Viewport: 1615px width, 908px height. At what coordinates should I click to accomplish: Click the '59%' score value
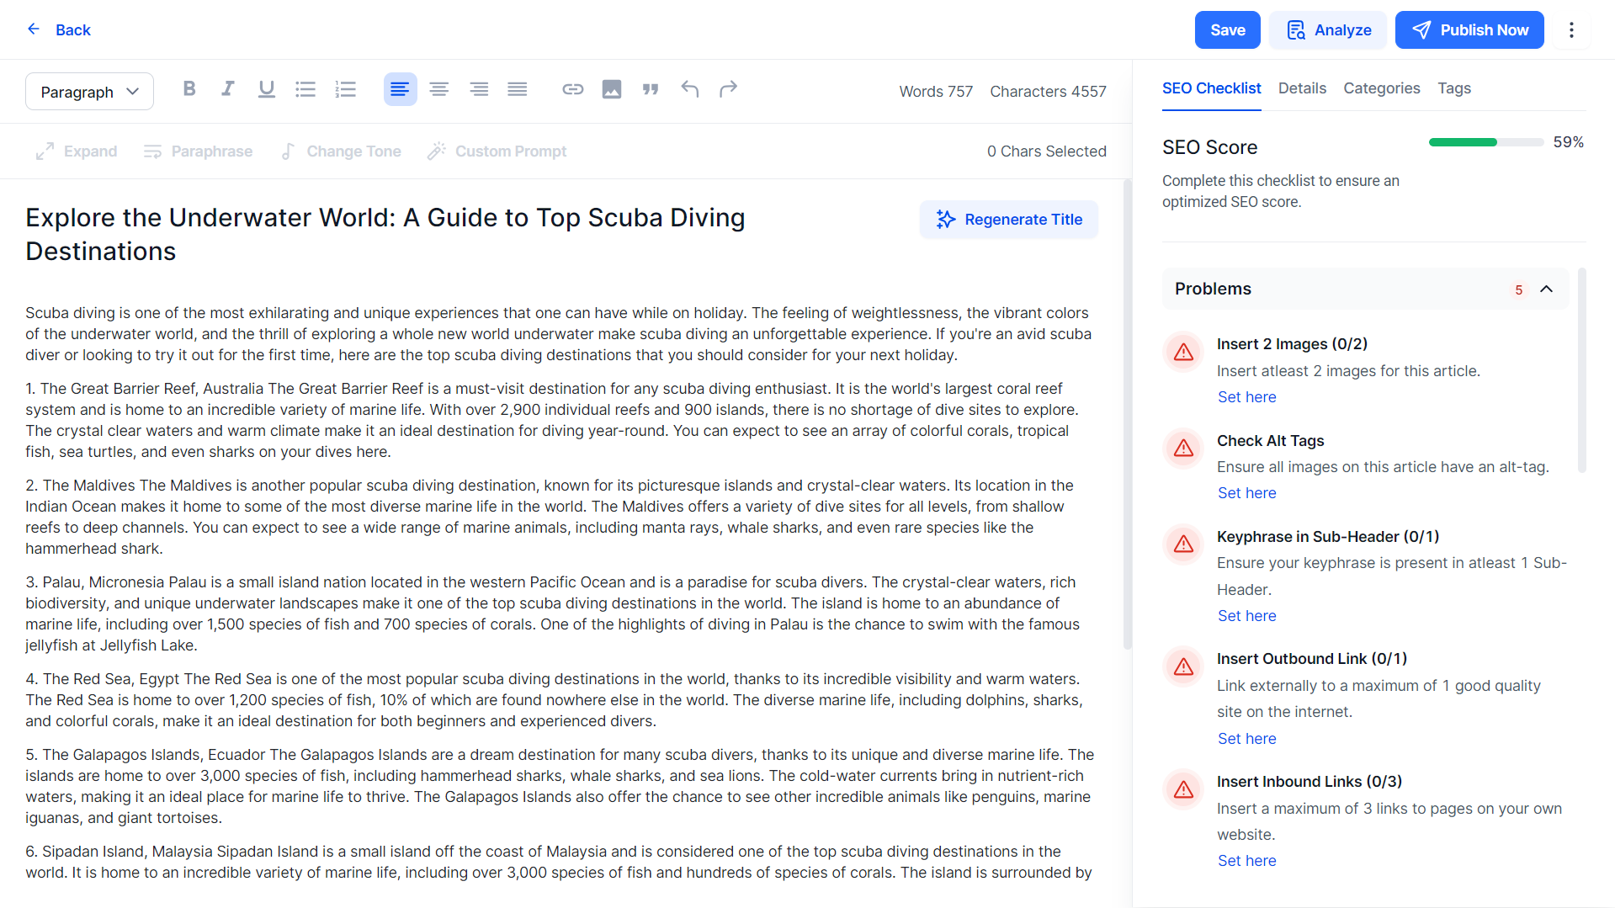pyautogui.click(x=1568, y=142)
